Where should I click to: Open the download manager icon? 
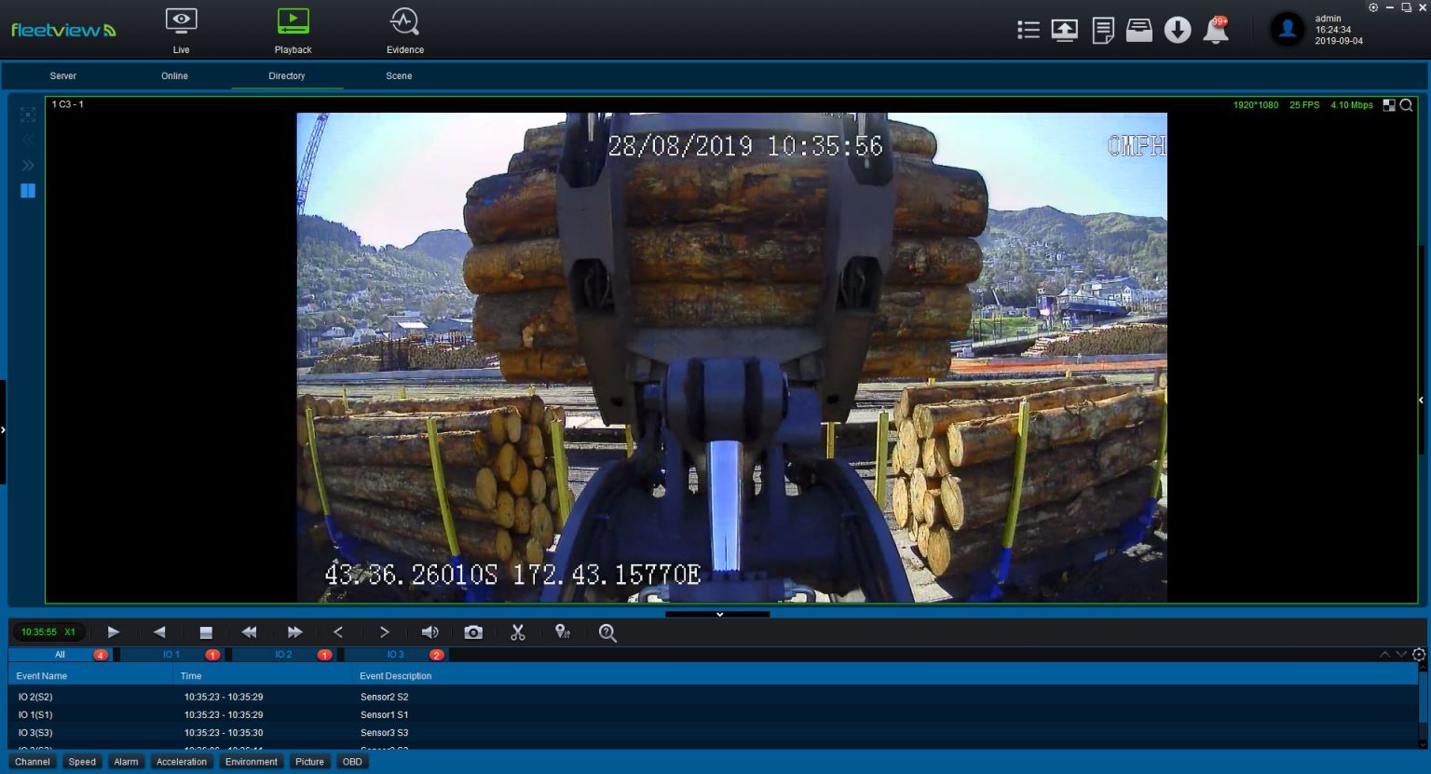1177,29
